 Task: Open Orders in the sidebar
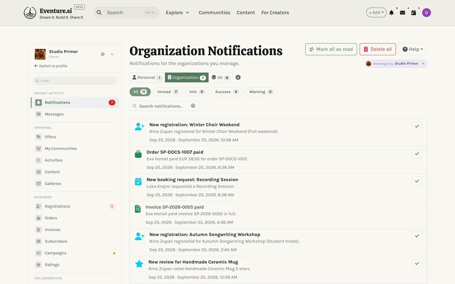[75, 218]
